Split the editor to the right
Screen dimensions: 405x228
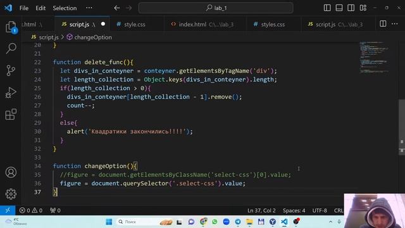tap(383, 24)
